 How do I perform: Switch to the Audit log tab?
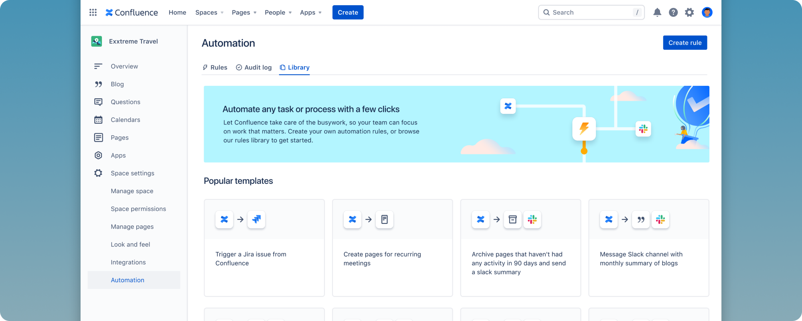click(x=254, y=67)
